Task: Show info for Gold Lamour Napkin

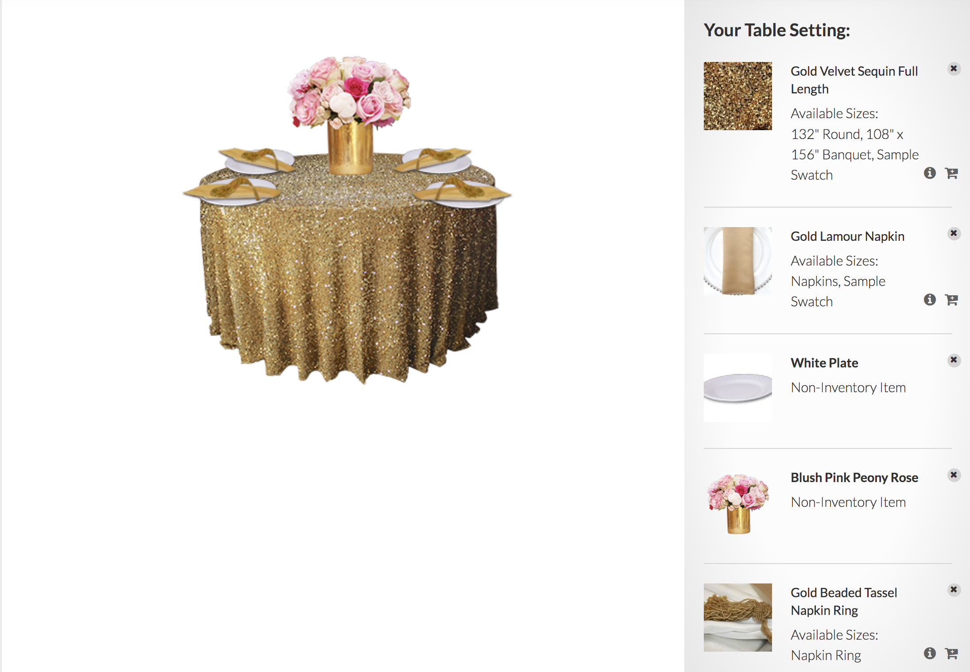Action: [x=930, y=300]
